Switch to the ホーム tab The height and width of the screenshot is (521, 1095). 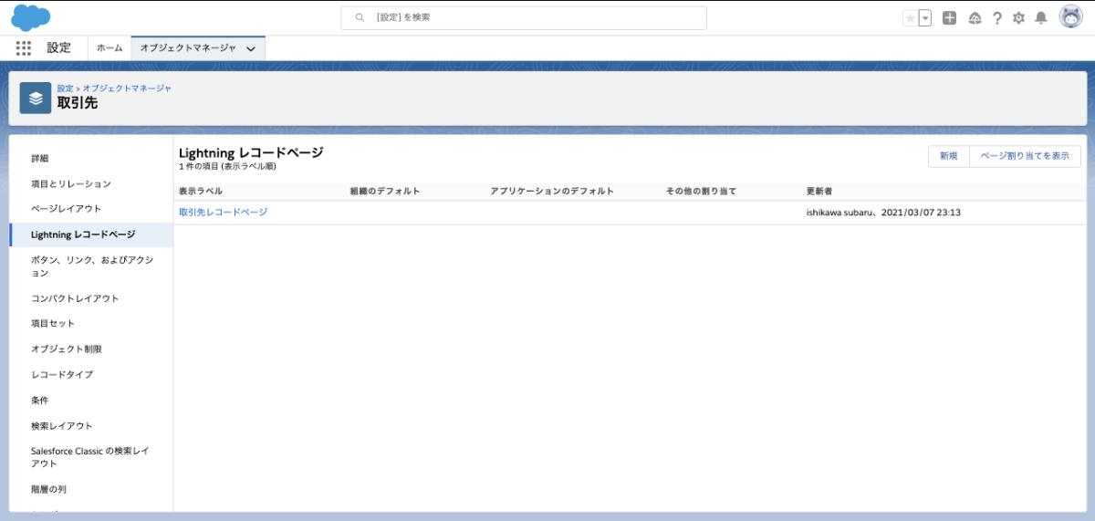(x=109, y=48)
